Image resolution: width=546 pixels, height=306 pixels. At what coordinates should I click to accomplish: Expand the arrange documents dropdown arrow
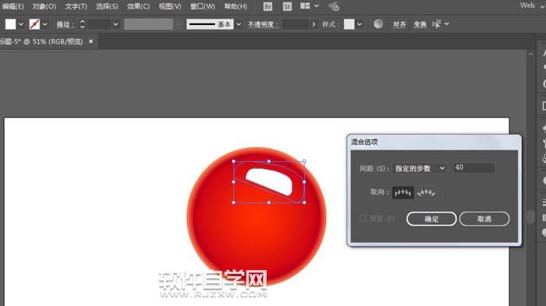(x=316, y=6)
